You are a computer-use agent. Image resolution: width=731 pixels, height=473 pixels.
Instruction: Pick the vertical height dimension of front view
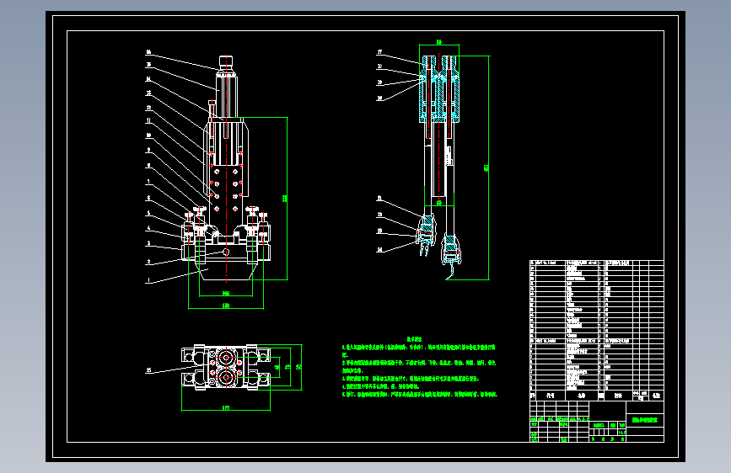[284, 199]
